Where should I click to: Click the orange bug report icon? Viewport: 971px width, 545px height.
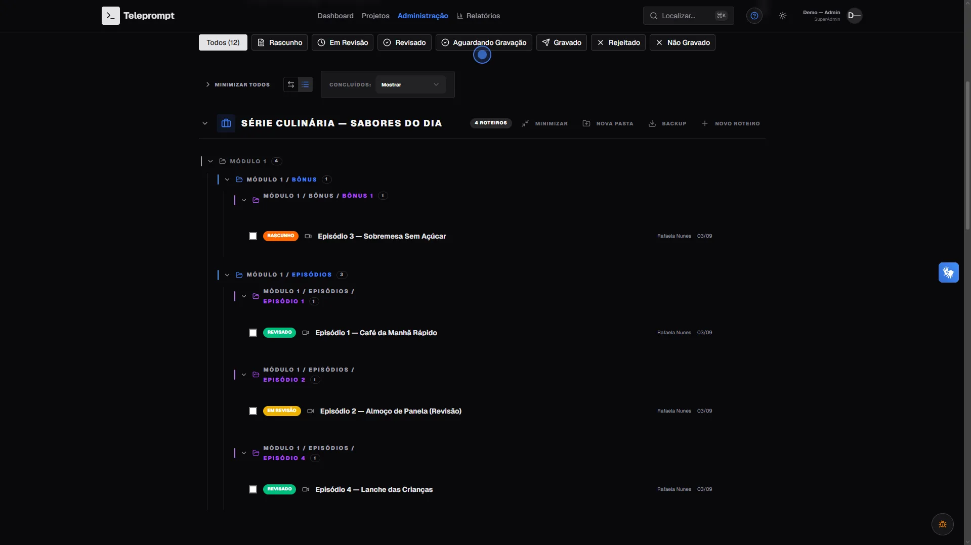coord(942,524)
